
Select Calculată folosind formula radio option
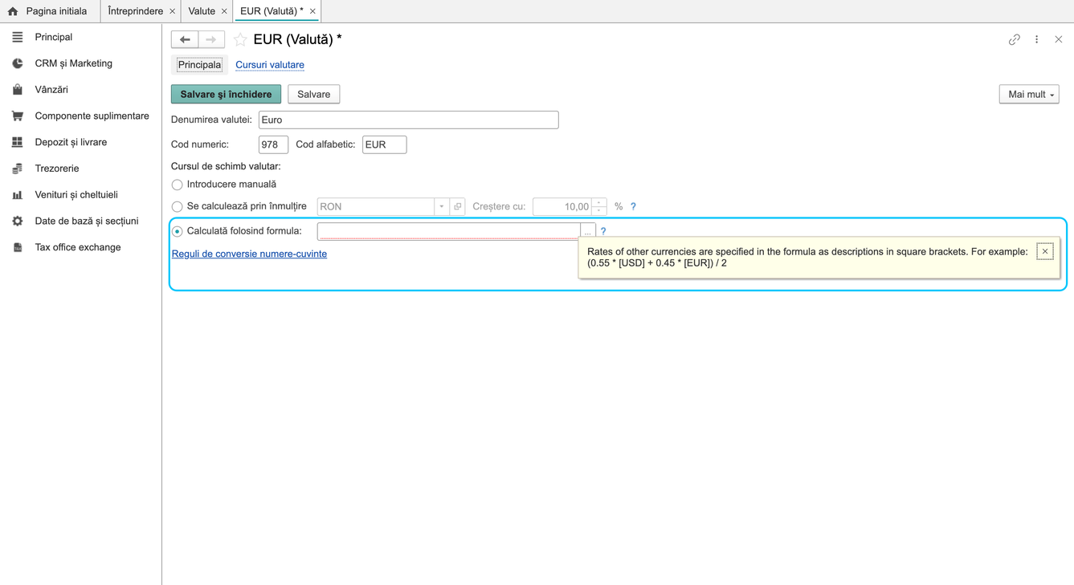[177, 231]
